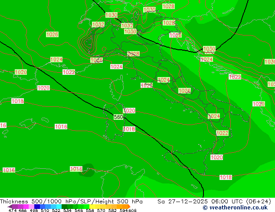
Task: Click the "1018" label near the bottom right over the sea
Action: [226, 177]
